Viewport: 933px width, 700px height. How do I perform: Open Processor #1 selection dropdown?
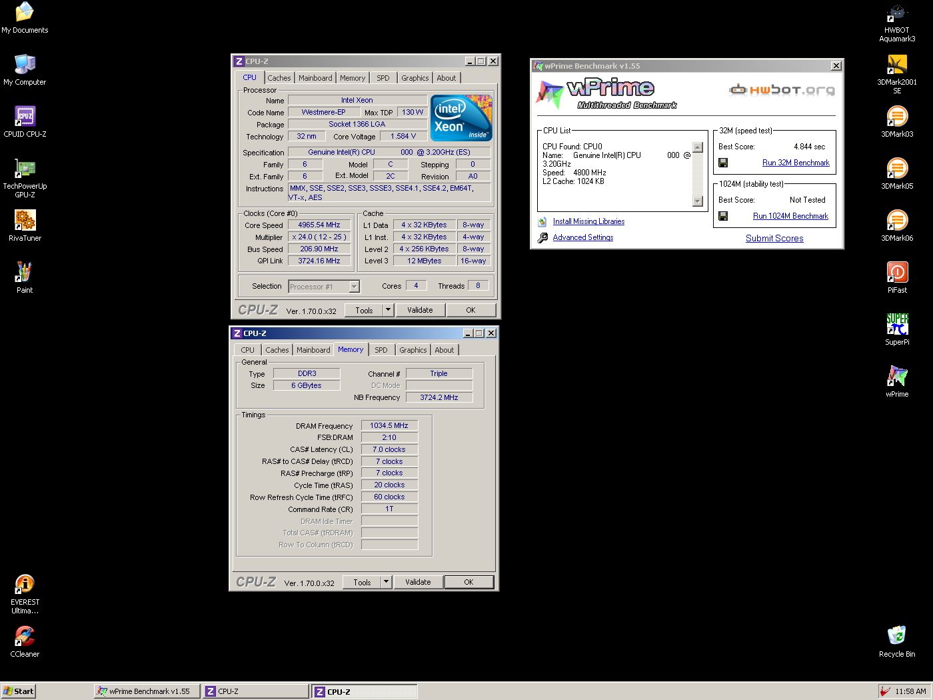coord(324,287)
